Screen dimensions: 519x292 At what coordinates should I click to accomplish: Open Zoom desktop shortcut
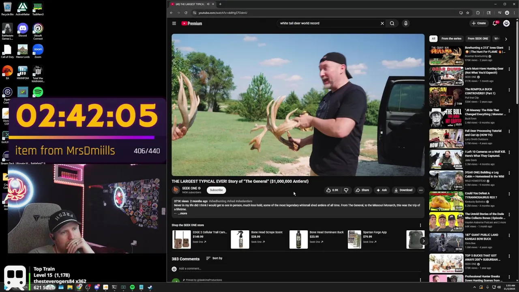pyautogui.click(x=38, y=52)
